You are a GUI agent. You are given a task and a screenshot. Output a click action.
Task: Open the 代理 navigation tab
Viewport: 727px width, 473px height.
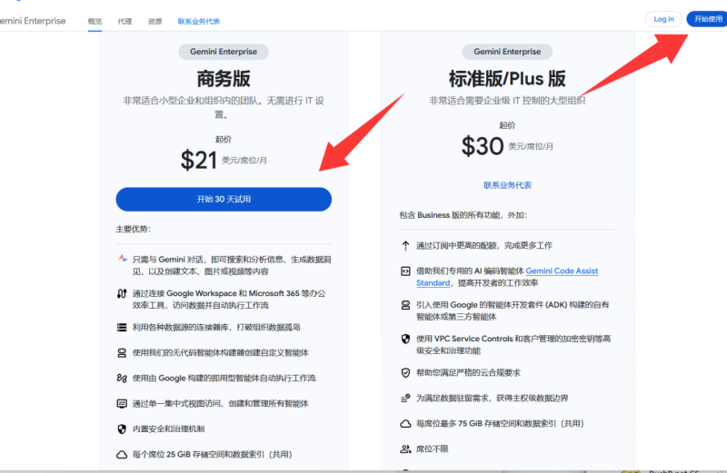point(124,21)
